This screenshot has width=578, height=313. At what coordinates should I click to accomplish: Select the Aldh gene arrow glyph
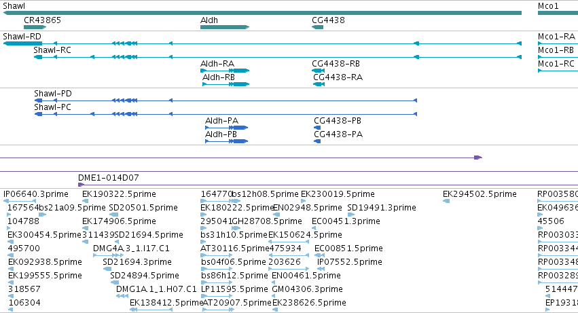(x=225, y=27)
